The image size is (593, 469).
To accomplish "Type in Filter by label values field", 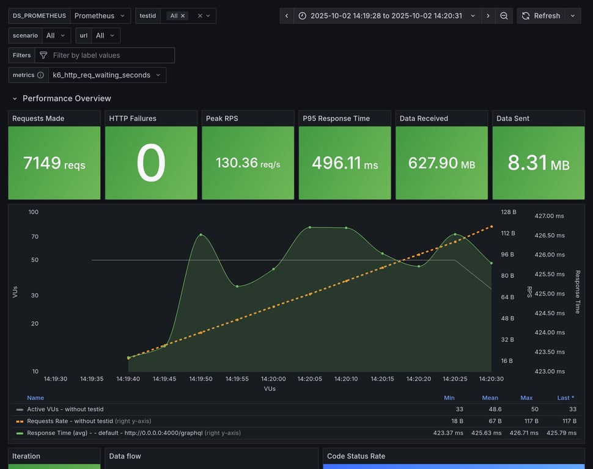I will coord(110,56).
